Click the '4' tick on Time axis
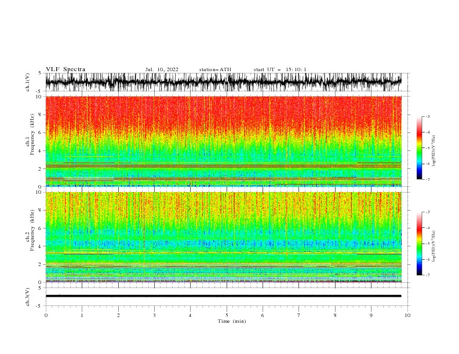 pyautogui.click(x=190, y=315)
